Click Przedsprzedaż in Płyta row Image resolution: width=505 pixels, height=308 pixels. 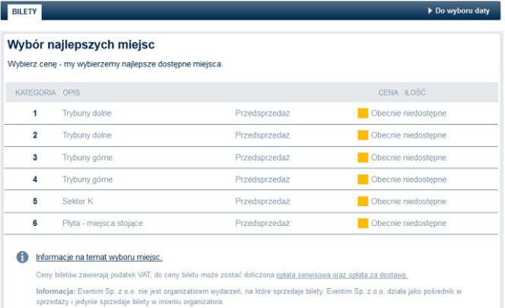[x=262, y=224]
